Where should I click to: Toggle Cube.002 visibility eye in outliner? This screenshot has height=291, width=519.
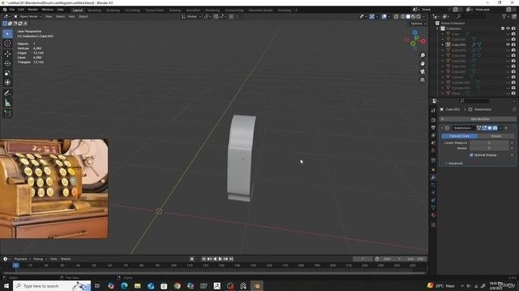click(x=508, y=44)
